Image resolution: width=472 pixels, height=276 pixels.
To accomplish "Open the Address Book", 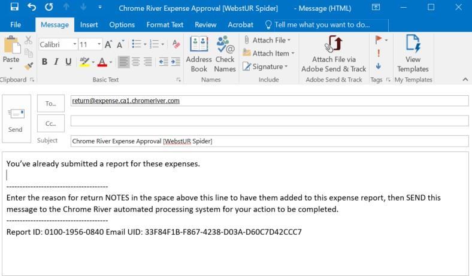I will 199,54.
